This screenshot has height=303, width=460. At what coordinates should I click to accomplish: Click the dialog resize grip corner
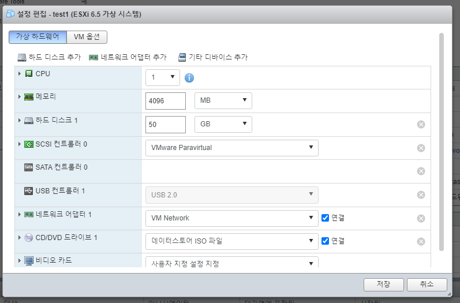click(450, 294)
